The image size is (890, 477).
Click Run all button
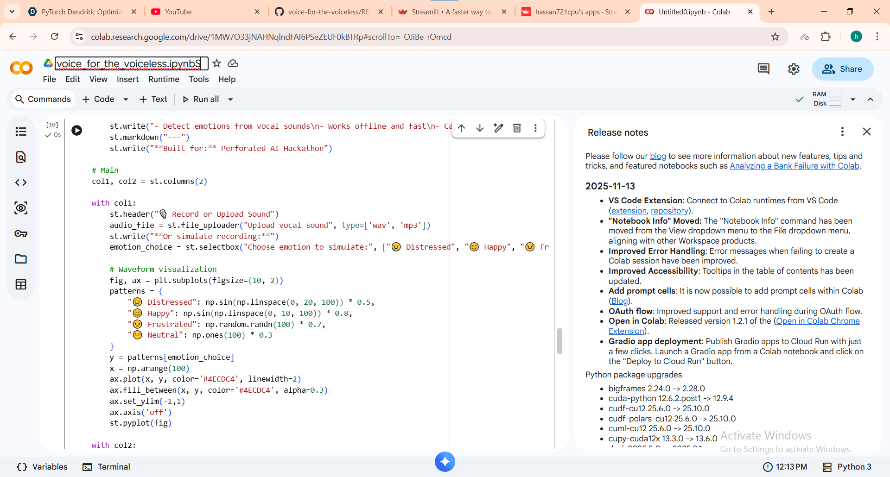pyautogui.click(x=201, y=99)
